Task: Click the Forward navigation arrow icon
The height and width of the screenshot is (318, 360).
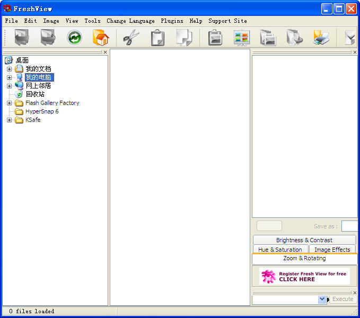Action: pos(48,38)
